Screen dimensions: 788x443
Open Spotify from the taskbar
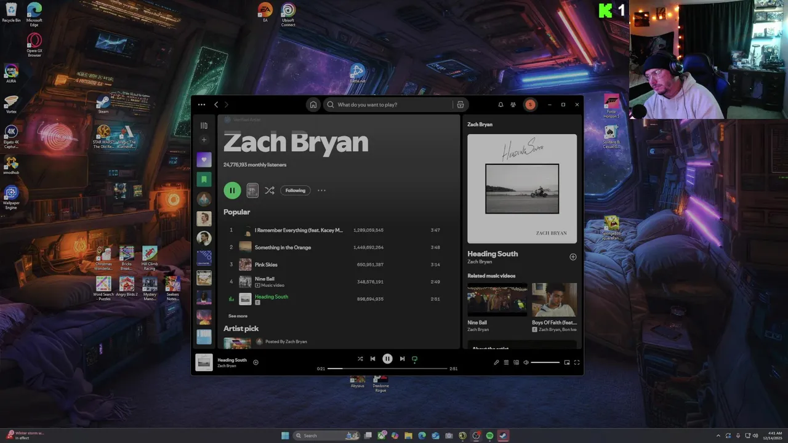[489, 436]
